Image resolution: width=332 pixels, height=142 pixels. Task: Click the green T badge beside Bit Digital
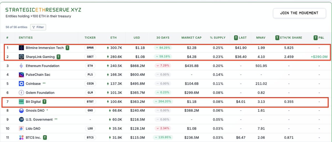pyautogui.click(x=45, y=102)
